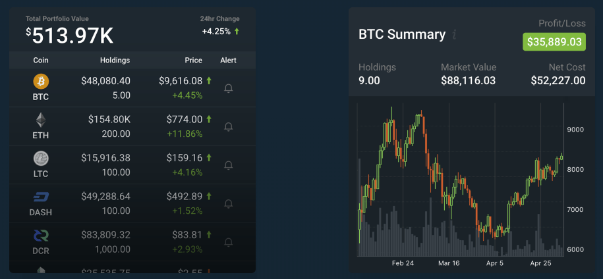Click the LTC price $159.16

click(x=185, y=158)
